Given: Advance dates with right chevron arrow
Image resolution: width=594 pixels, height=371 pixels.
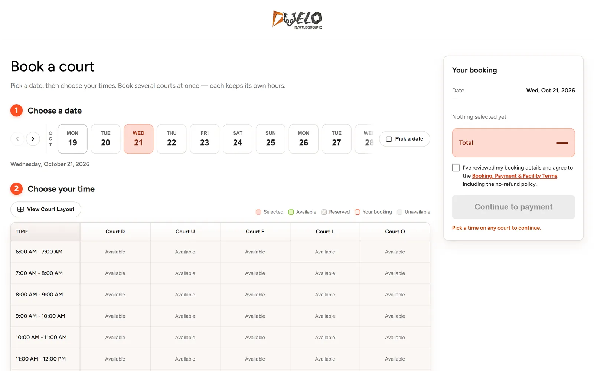Looking at the screenshot, I should (33, 139).
